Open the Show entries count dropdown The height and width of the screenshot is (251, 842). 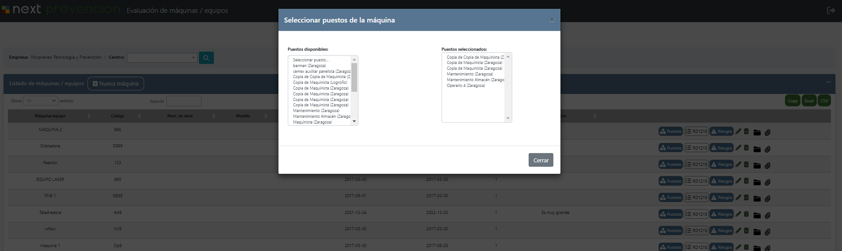pyautogui.click(x=40, y=101)
